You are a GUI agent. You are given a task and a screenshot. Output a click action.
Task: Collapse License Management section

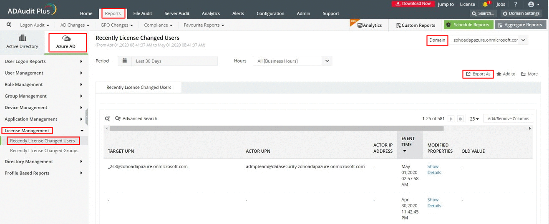tap(44, 131)
